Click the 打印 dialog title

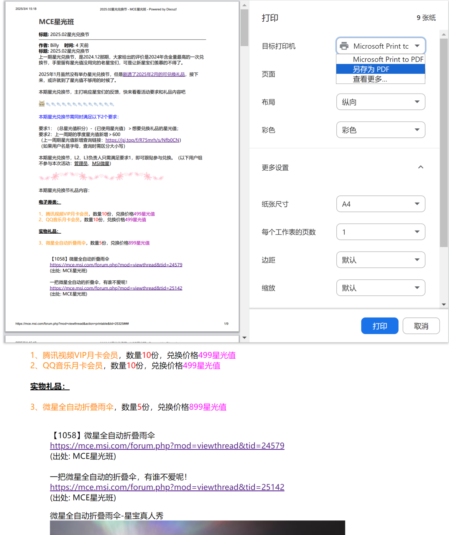[x=270, y=18]
